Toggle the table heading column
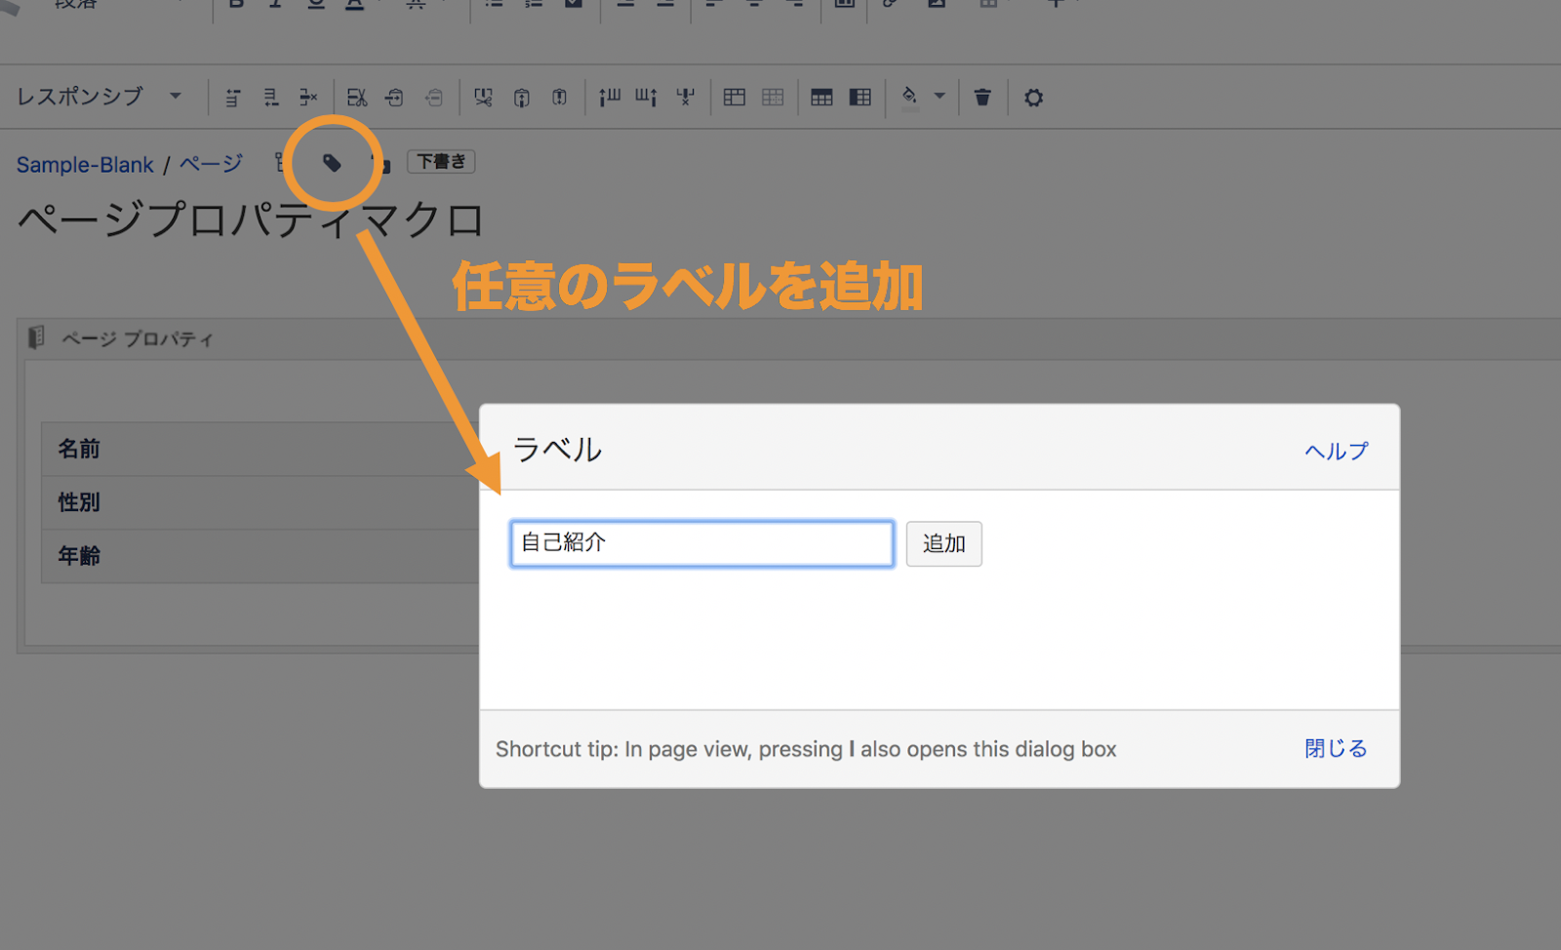This screenshot has width=1561, height=950. (861, 98)
